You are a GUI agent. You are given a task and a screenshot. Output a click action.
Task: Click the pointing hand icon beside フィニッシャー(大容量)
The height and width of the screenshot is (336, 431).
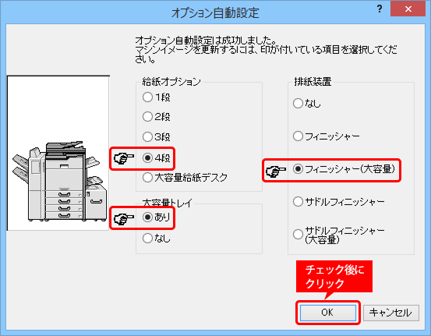276,172
